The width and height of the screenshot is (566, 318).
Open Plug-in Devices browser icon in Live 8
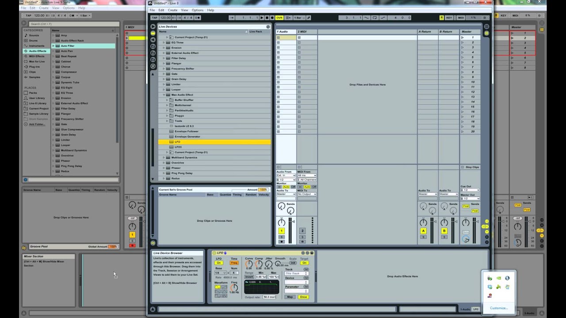[153, 40]
